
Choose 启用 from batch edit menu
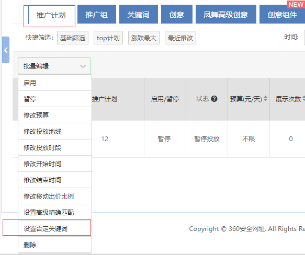(55, 83)
